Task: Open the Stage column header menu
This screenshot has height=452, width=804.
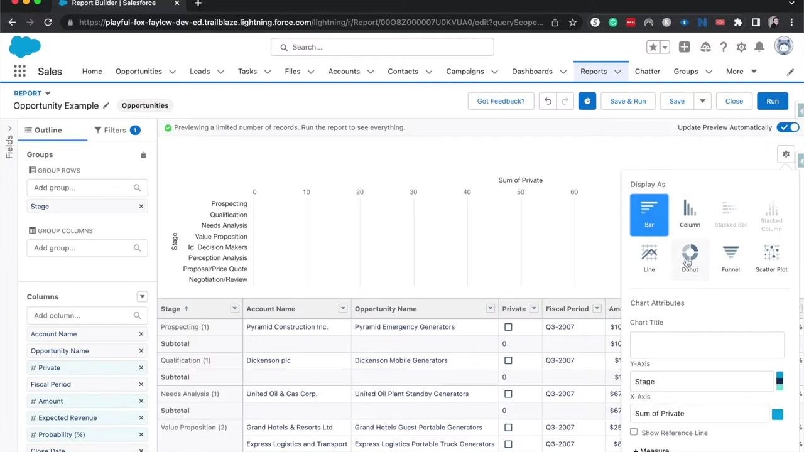Action: point(234,309)
